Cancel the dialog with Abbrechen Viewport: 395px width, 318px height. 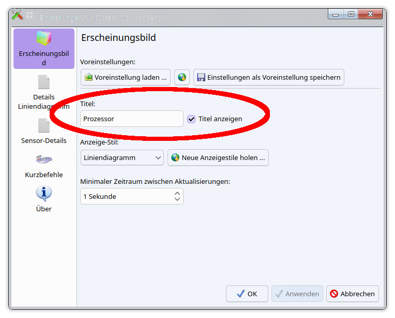click(352, 294)
